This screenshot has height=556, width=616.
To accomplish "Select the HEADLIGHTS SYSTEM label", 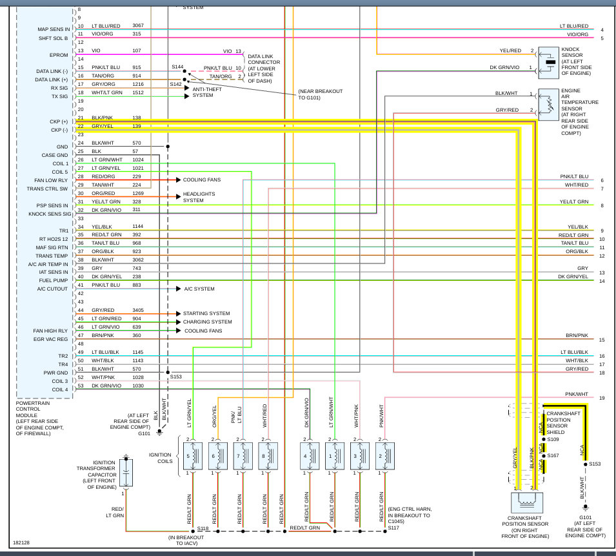I will pyautogui.click(x=199, y=197).
